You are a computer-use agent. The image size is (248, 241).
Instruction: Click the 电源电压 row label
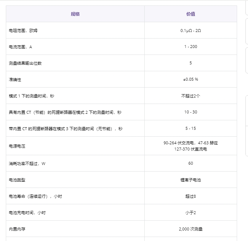[17, 146]
